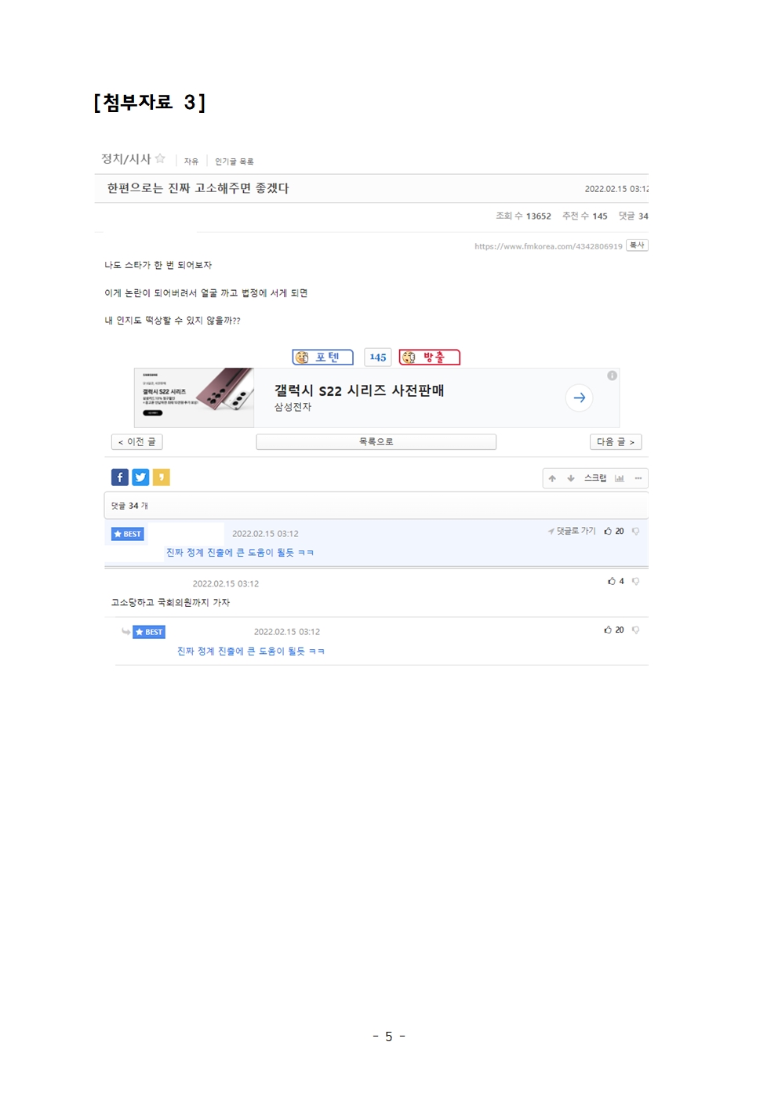Go back to list with 목록으로

tap(376, 442)
